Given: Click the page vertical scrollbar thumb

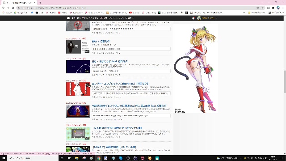Looking at the screenshot, I should click(285, 82).
